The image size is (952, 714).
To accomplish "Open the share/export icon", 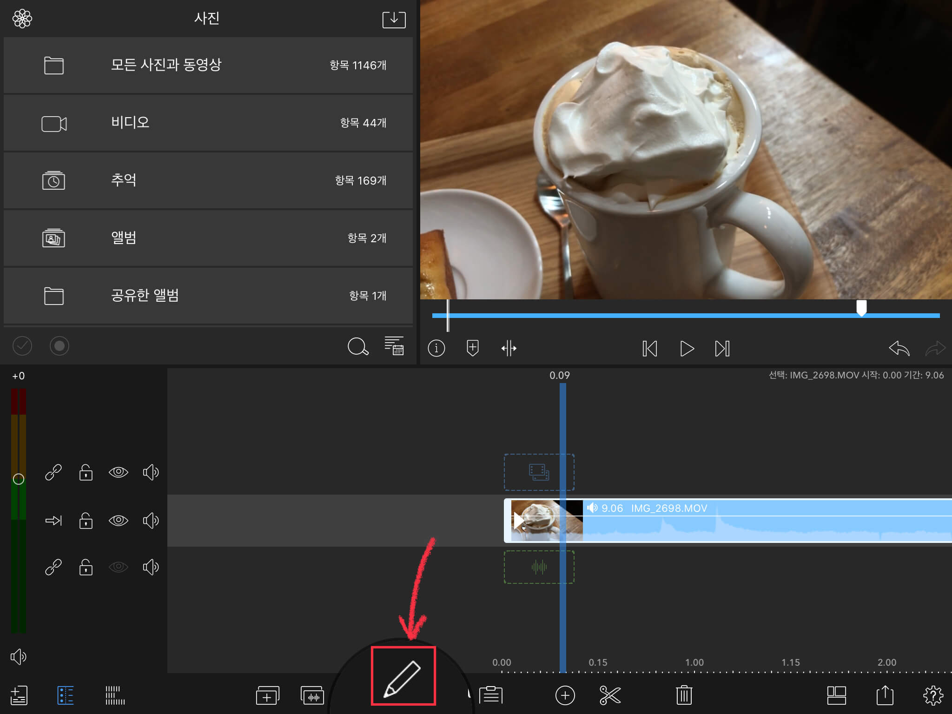I will coord(885,695).
